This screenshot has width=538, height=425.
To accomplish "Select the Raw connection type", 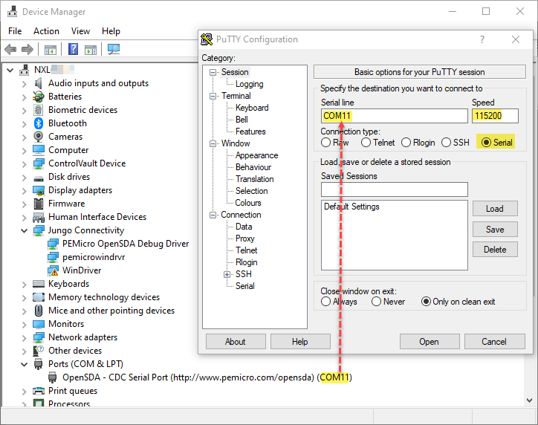I will click(x=334, y=143).
